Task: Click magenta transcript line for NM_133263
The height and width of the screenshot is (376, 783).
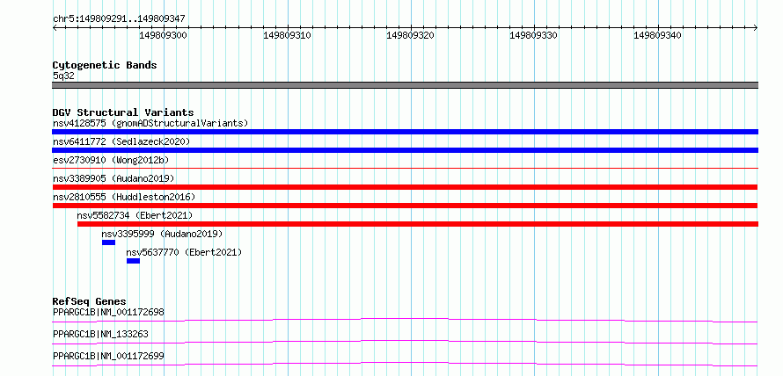Action: (405, 342)
